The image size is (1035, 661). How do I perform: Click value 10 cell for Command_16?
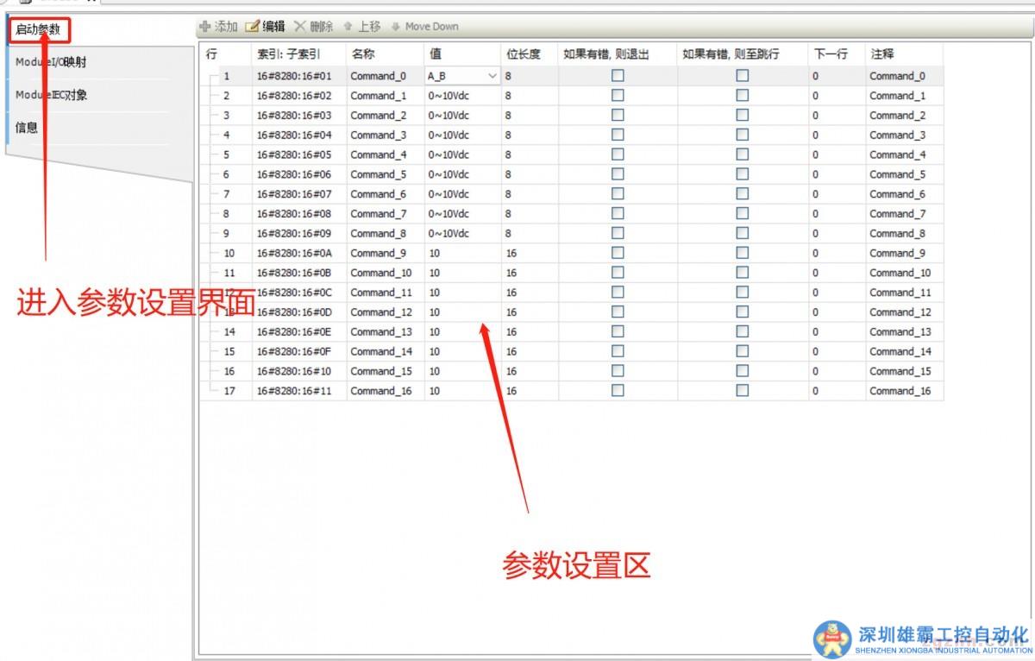click(435, 391)
